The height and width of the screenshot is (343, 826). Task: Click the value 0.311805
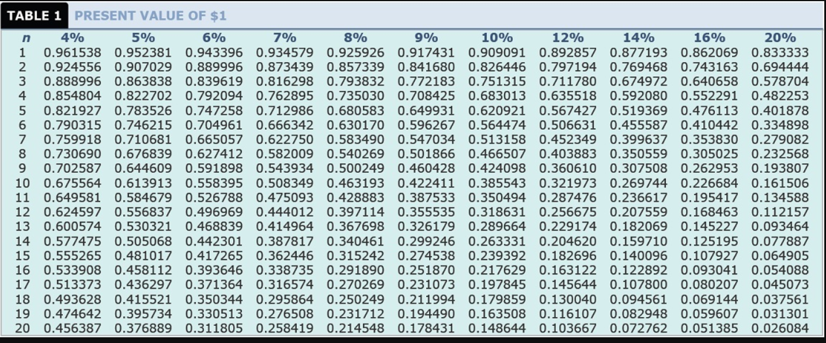point(214,329)
